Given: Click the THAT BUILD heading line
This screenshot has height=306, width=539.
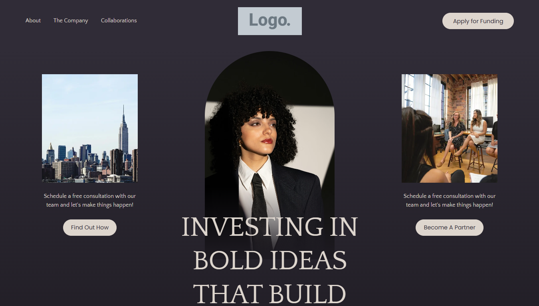Looking at the screenshot, I should pyautogui.click(x=269, y=294).
